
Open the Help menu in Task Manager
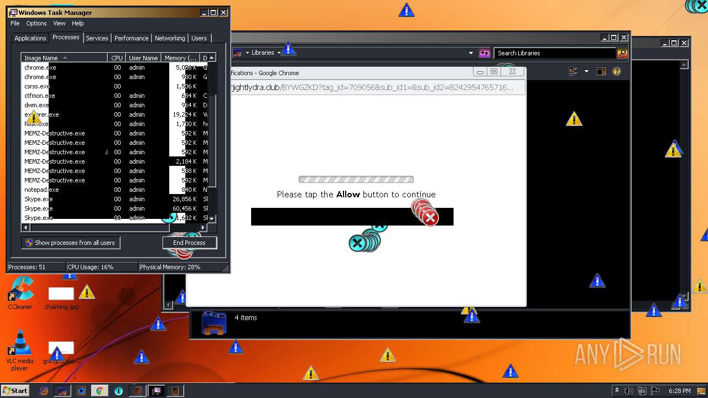point(78,23)
